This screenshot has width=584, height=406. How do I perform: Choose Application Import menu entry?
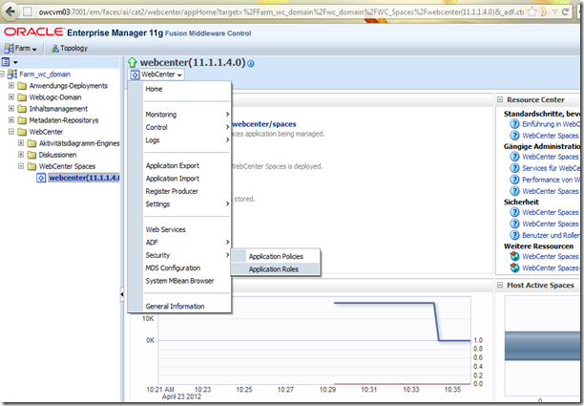click(173, 179)
